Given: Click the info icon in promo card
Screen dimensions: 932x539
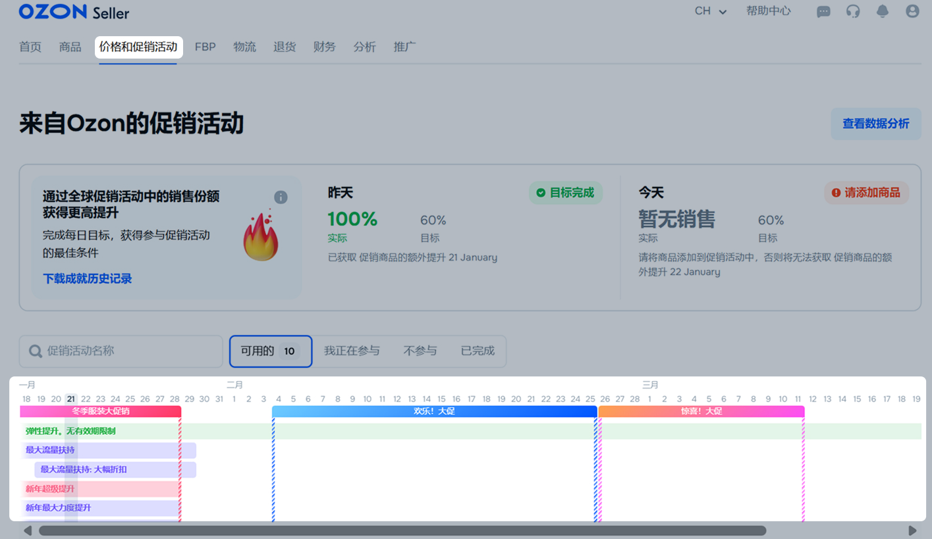Looking at the screenshot, I should click(281, 197).
